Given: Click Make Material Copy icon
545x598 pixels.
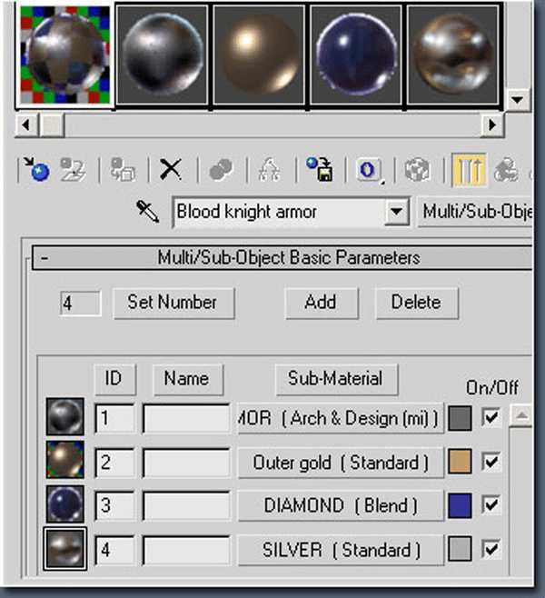Looking at the screenshot, I should tap(221, 169).
